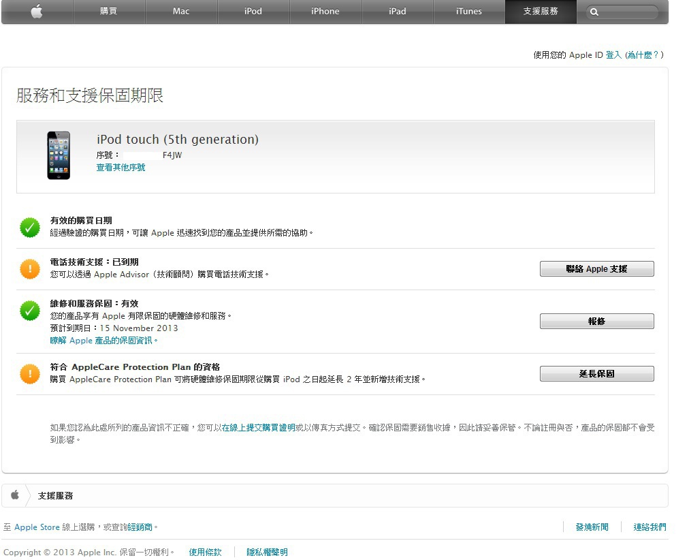The height and width of the screenshot is (560, 689).
Task: Click green checkmark beside 有效的購買日期
Action: [x=30, y=228]
